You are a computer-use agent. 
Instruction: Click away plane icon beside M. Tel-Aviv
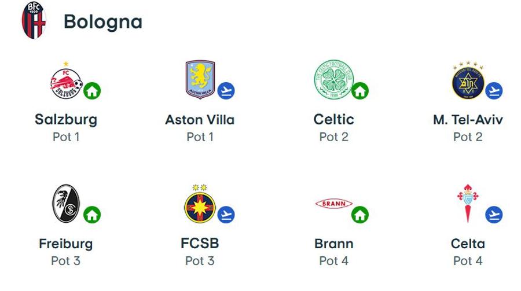[494, 91]
